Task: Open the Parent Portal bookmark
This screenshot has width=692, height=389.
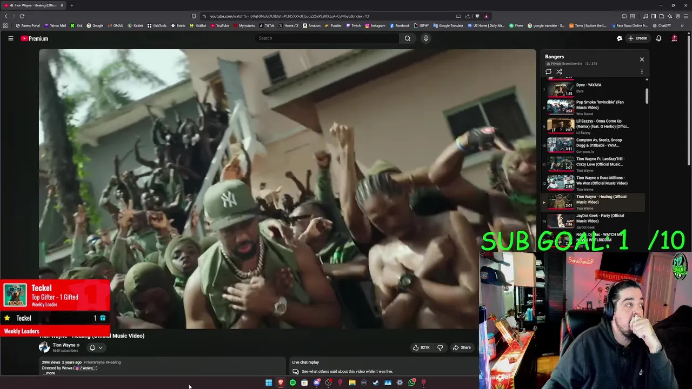Action: click(28, 25)
